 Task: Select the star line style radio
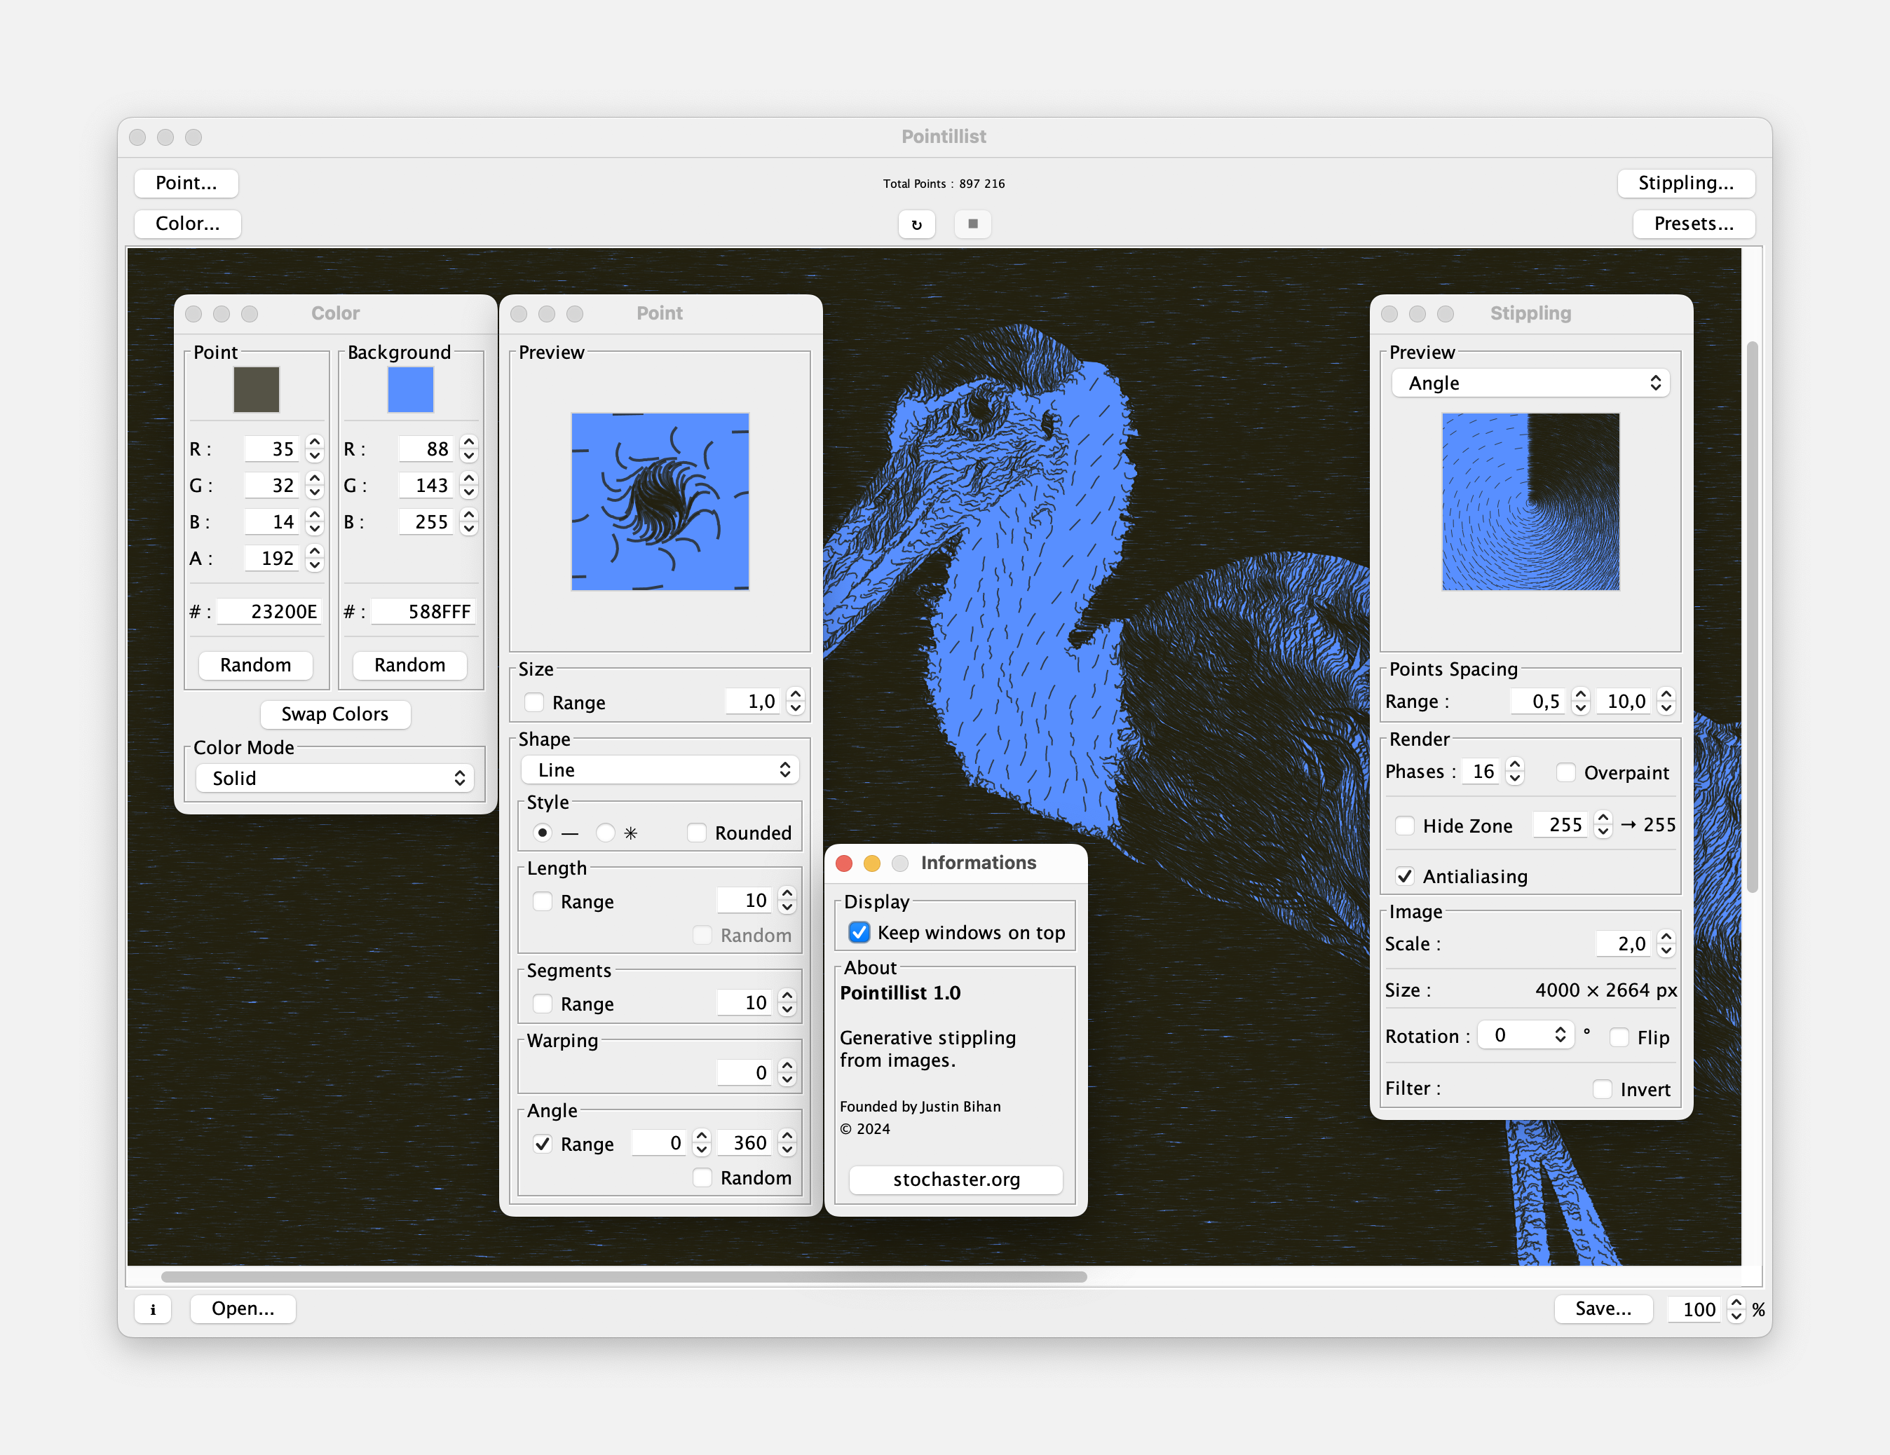coord(606,832)
